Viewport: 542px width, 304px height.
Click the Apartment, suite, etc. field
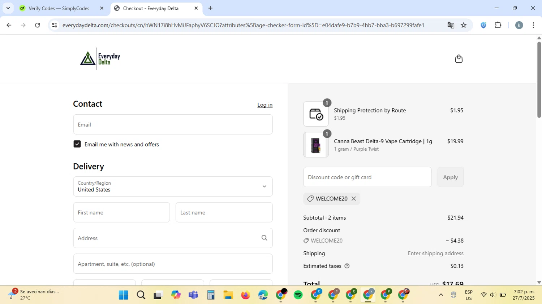click(173, 264)
